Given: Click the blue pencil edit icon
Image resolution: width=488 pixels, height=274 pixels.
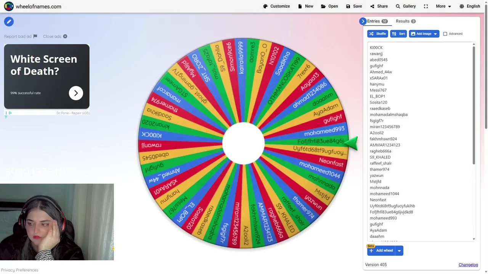Looking at the screenshot, I should [9, 22].
